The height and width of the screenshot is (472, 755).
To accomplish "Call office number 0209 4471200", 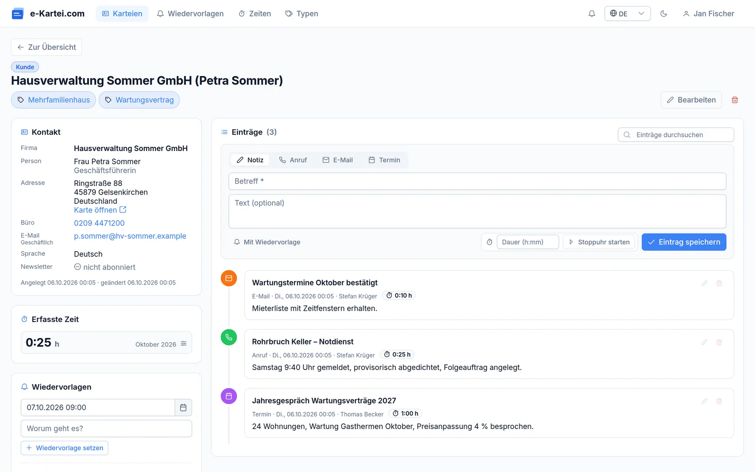I will (99, 223).
